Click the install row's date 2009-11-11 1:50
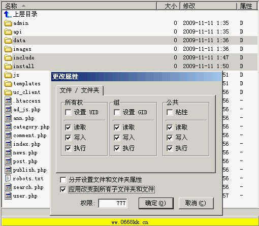Screen dimensions: 259x226 (206, 66)
